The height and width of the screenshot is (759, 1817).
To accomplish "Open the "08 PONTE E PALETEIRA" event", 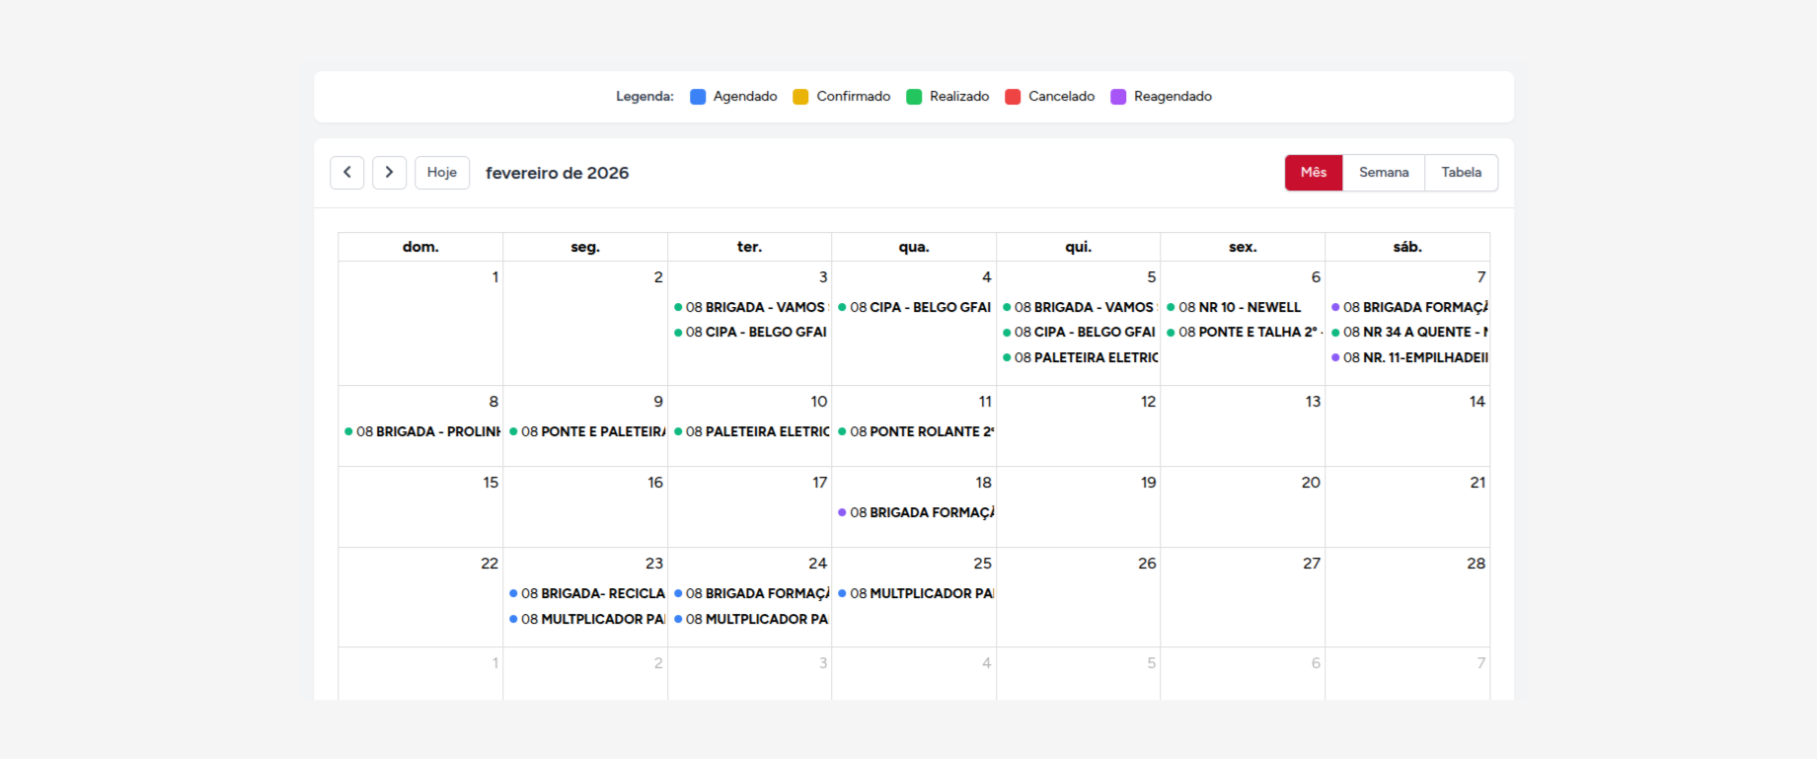I will pos(585,431).
